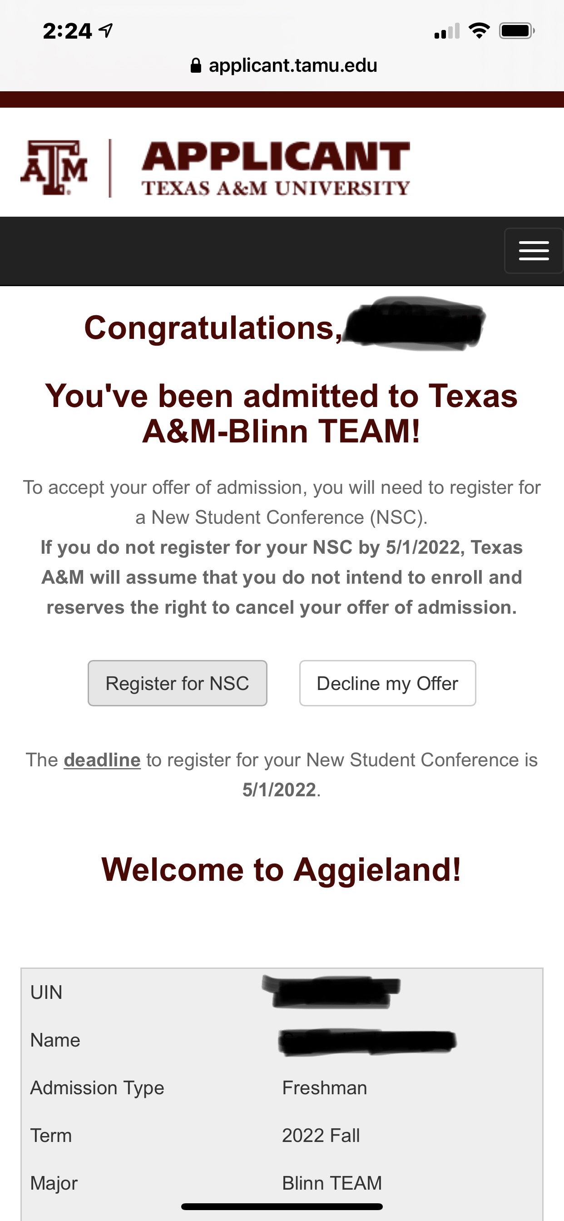
Task: Click the Welcome to Aggieland heading
Action: pos(282,870)
